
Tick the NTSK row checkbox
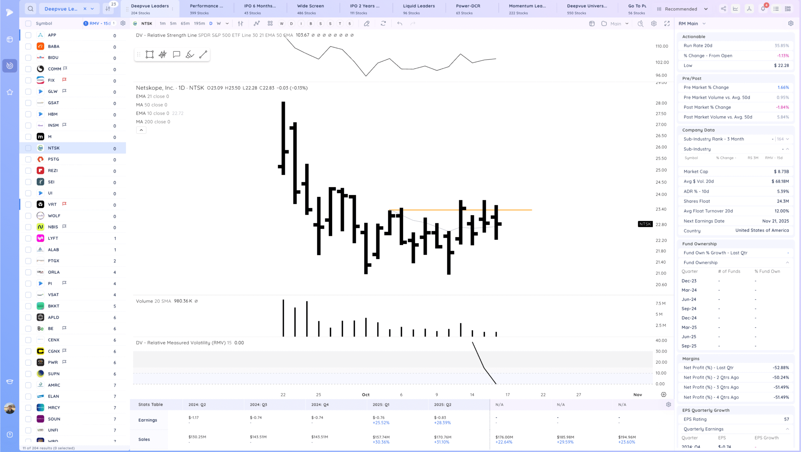point(28,148)
